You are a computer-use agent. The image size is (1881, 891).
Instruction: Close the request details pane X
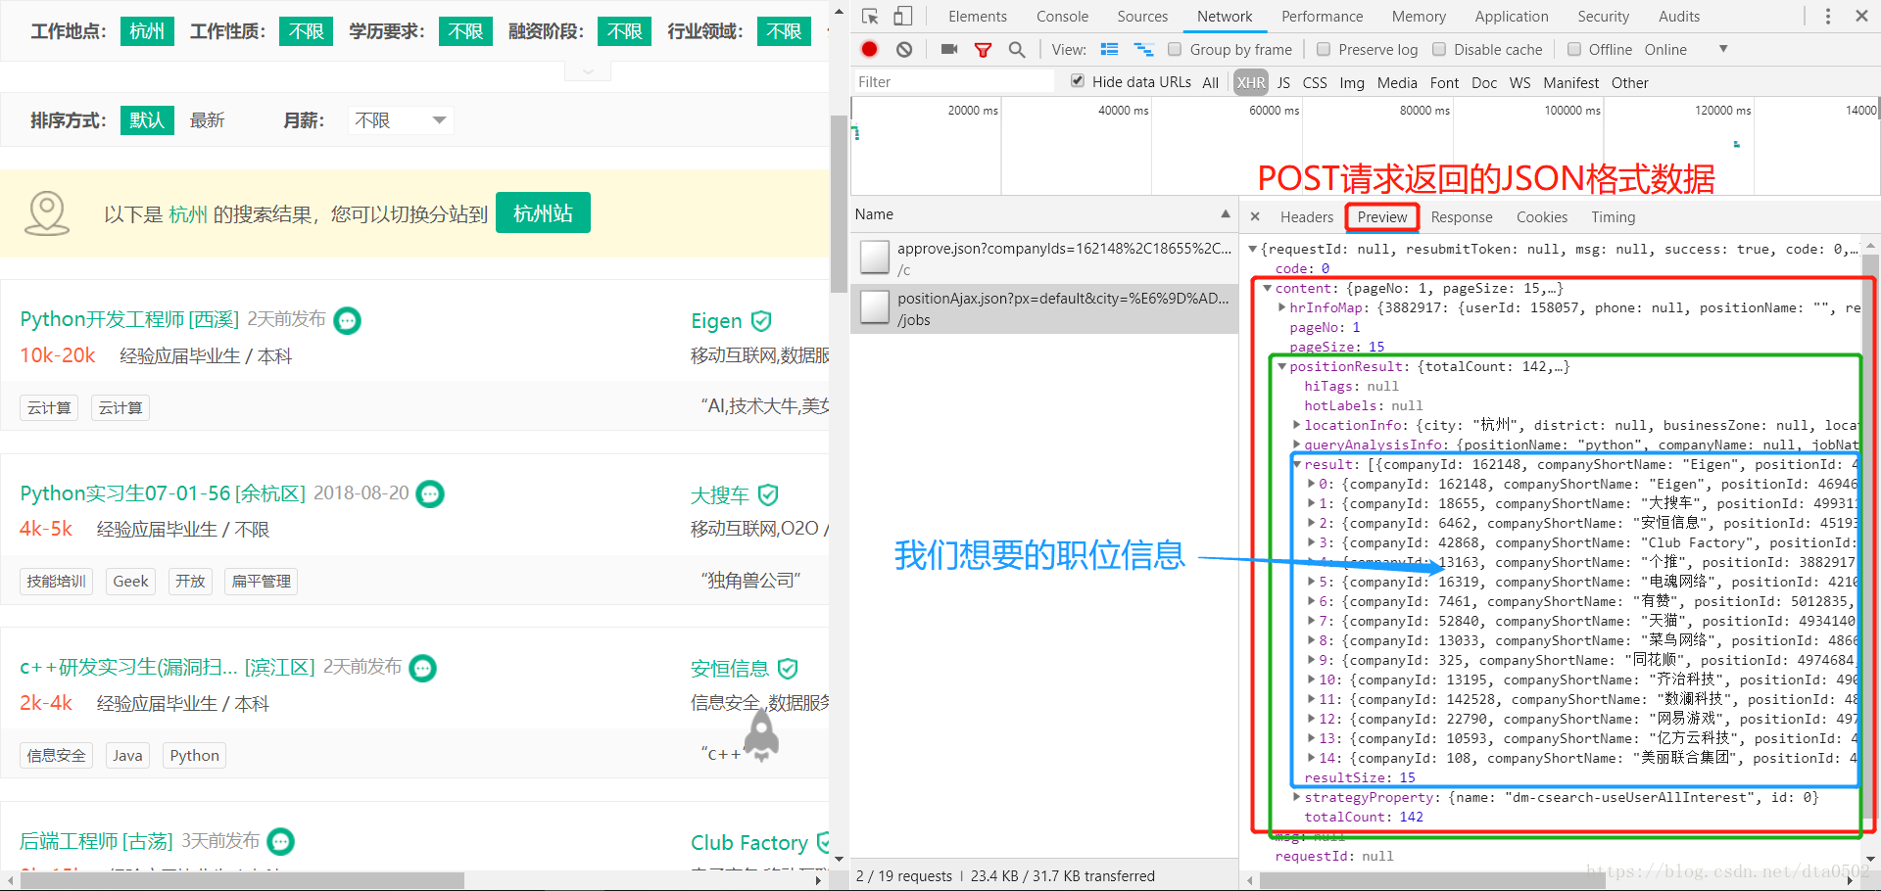point(1255,216)
